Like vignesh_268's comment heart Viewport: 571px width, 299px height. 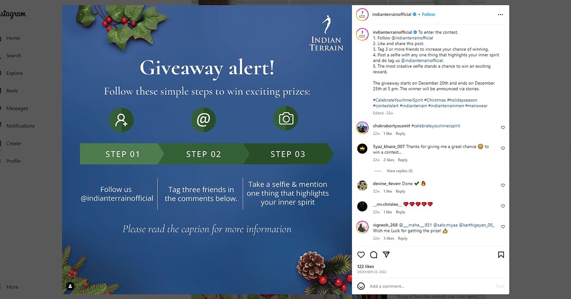[503, 227]
